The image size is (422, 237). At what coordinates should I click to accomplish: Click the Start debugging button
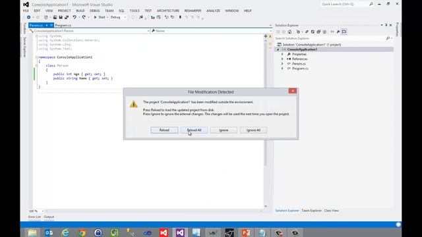100,17
